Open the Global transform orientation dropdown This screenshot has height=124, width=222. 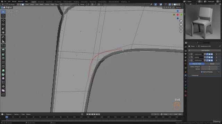pyautogui.click(x=82, y=4)
